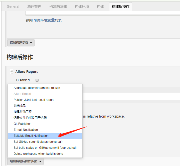
Task: Choose Aggregate downstream test results
Action: [45, 88]
